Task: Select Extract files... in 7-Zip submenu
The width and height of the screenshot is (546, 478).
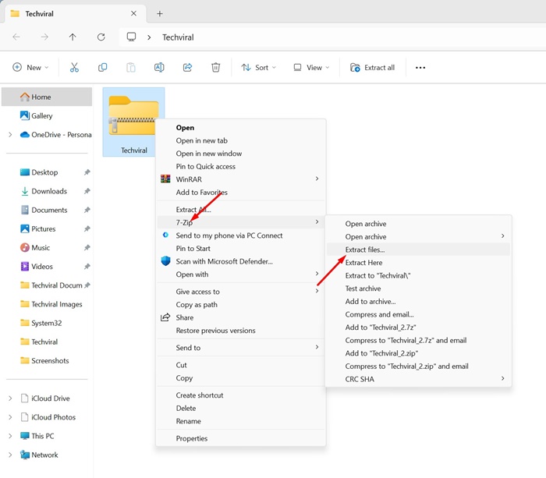Action: [418, 250]
